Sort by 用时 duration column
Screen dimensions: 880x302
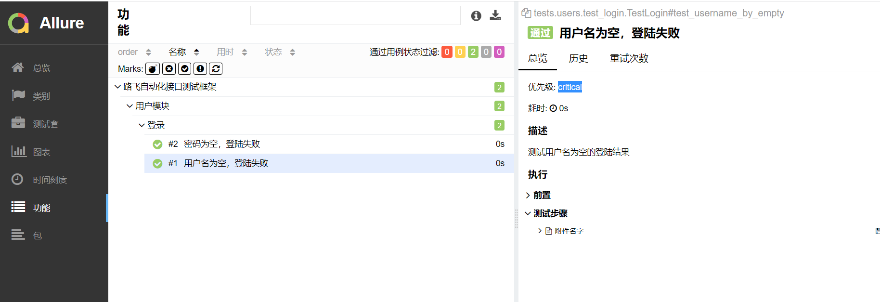pos(232,52)
